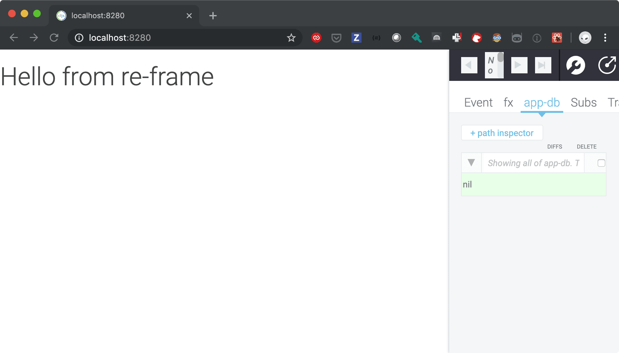Open React DevTools extension icon

(557, 37)
